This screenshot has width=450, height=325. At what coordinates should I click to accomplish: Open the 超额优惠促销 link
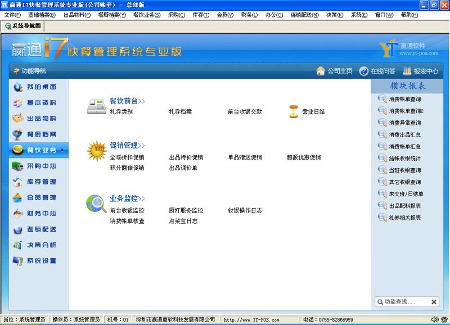pyautogui.click(x=304, y=157)
